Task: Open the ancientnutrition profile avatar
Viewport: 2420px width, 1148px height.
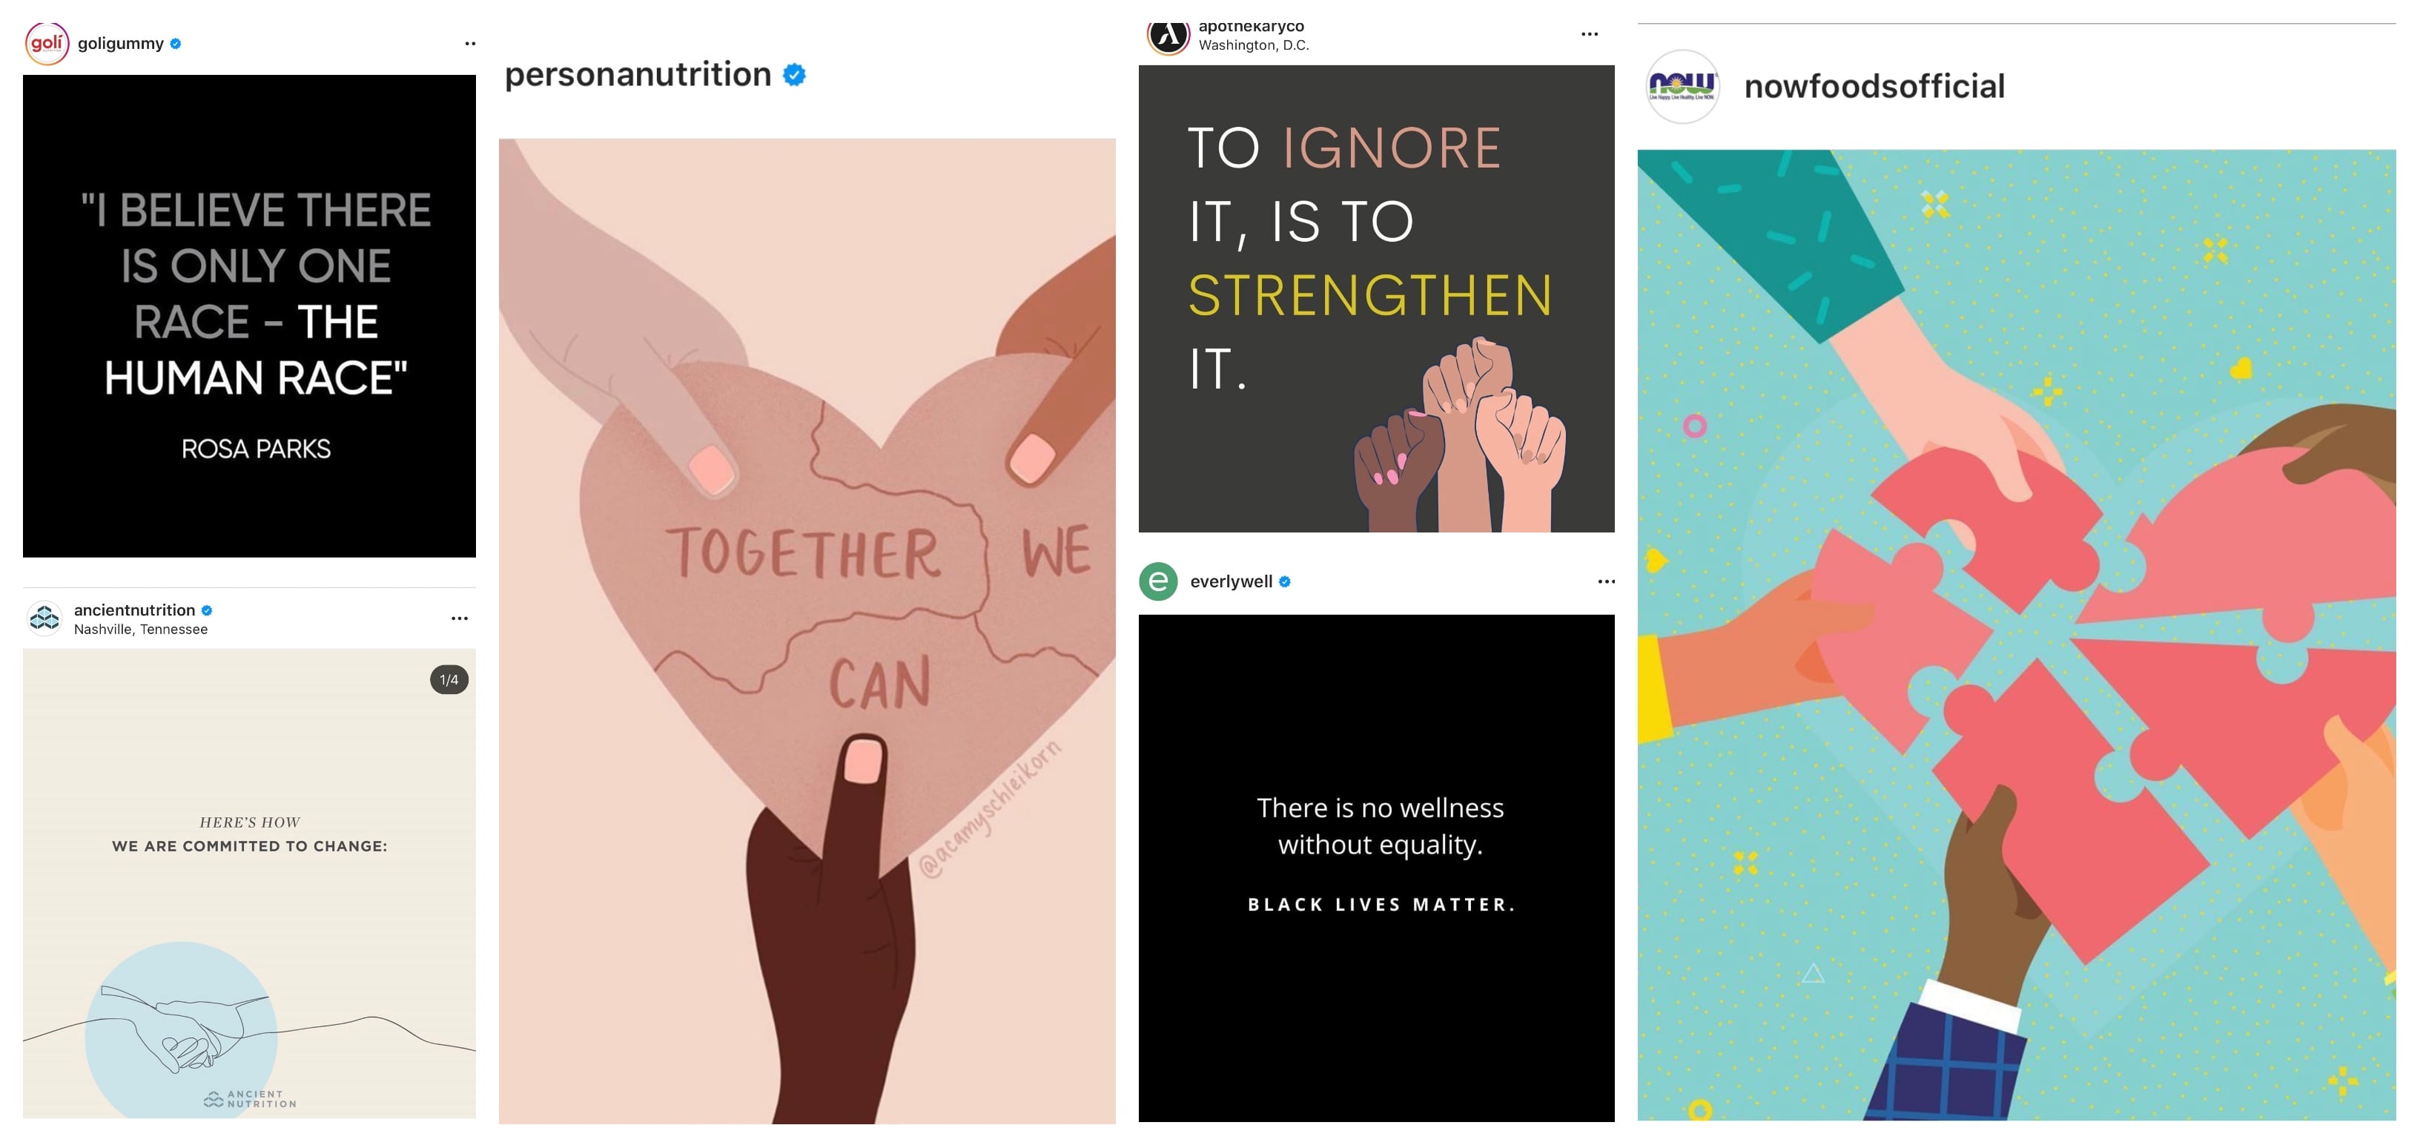Action: [44, 618]
